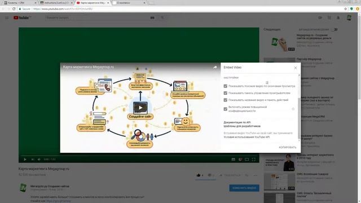Click the main player play button
The height and width of the screenshot is (203, 361).
tap(25, 159)
